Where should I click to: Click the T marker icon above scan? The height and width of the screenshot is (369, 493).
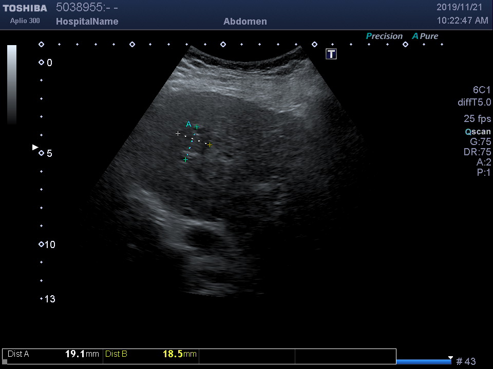pos(331,54)
